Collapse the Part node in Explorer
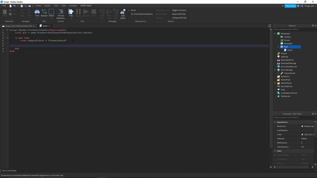 278,47
